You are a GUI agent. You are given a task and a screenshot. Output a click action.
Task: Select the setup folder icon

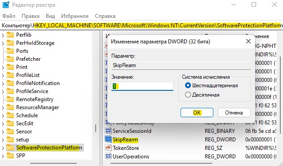[10, 140]
